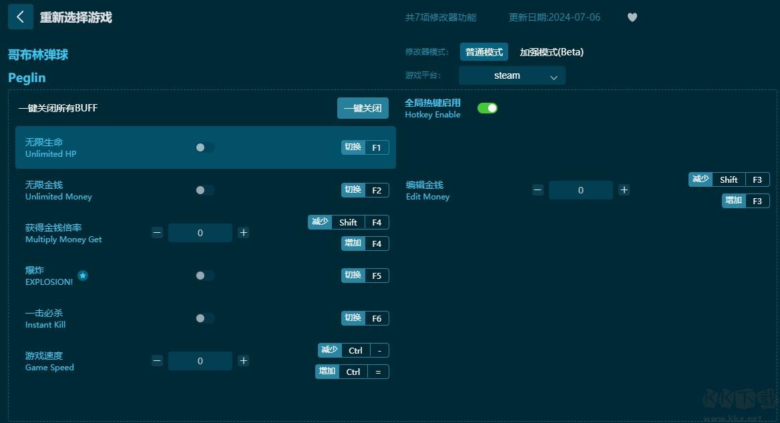Click the Edit Money value field

tap(580, 190)
